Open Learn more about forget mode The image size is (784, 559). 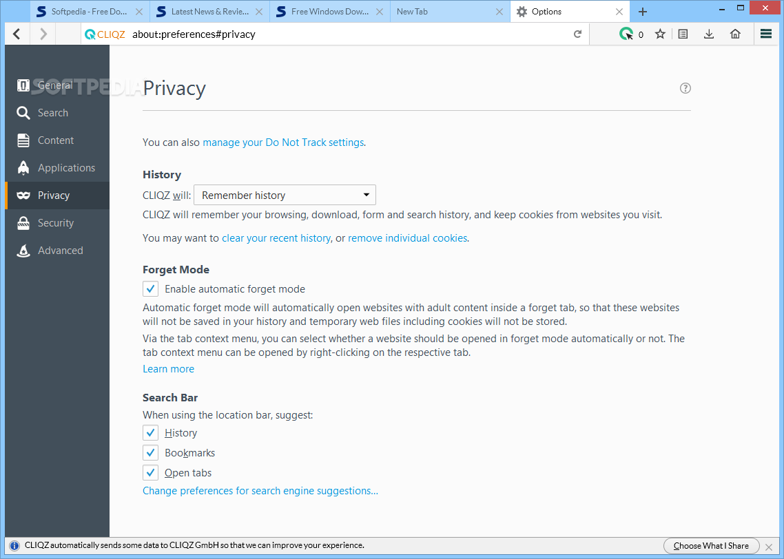point(169,369)
